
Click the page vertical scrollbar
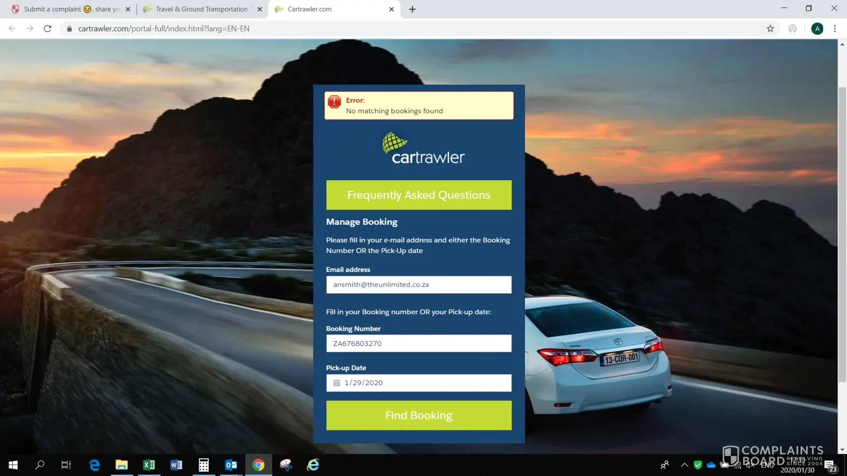coord(842,234)
